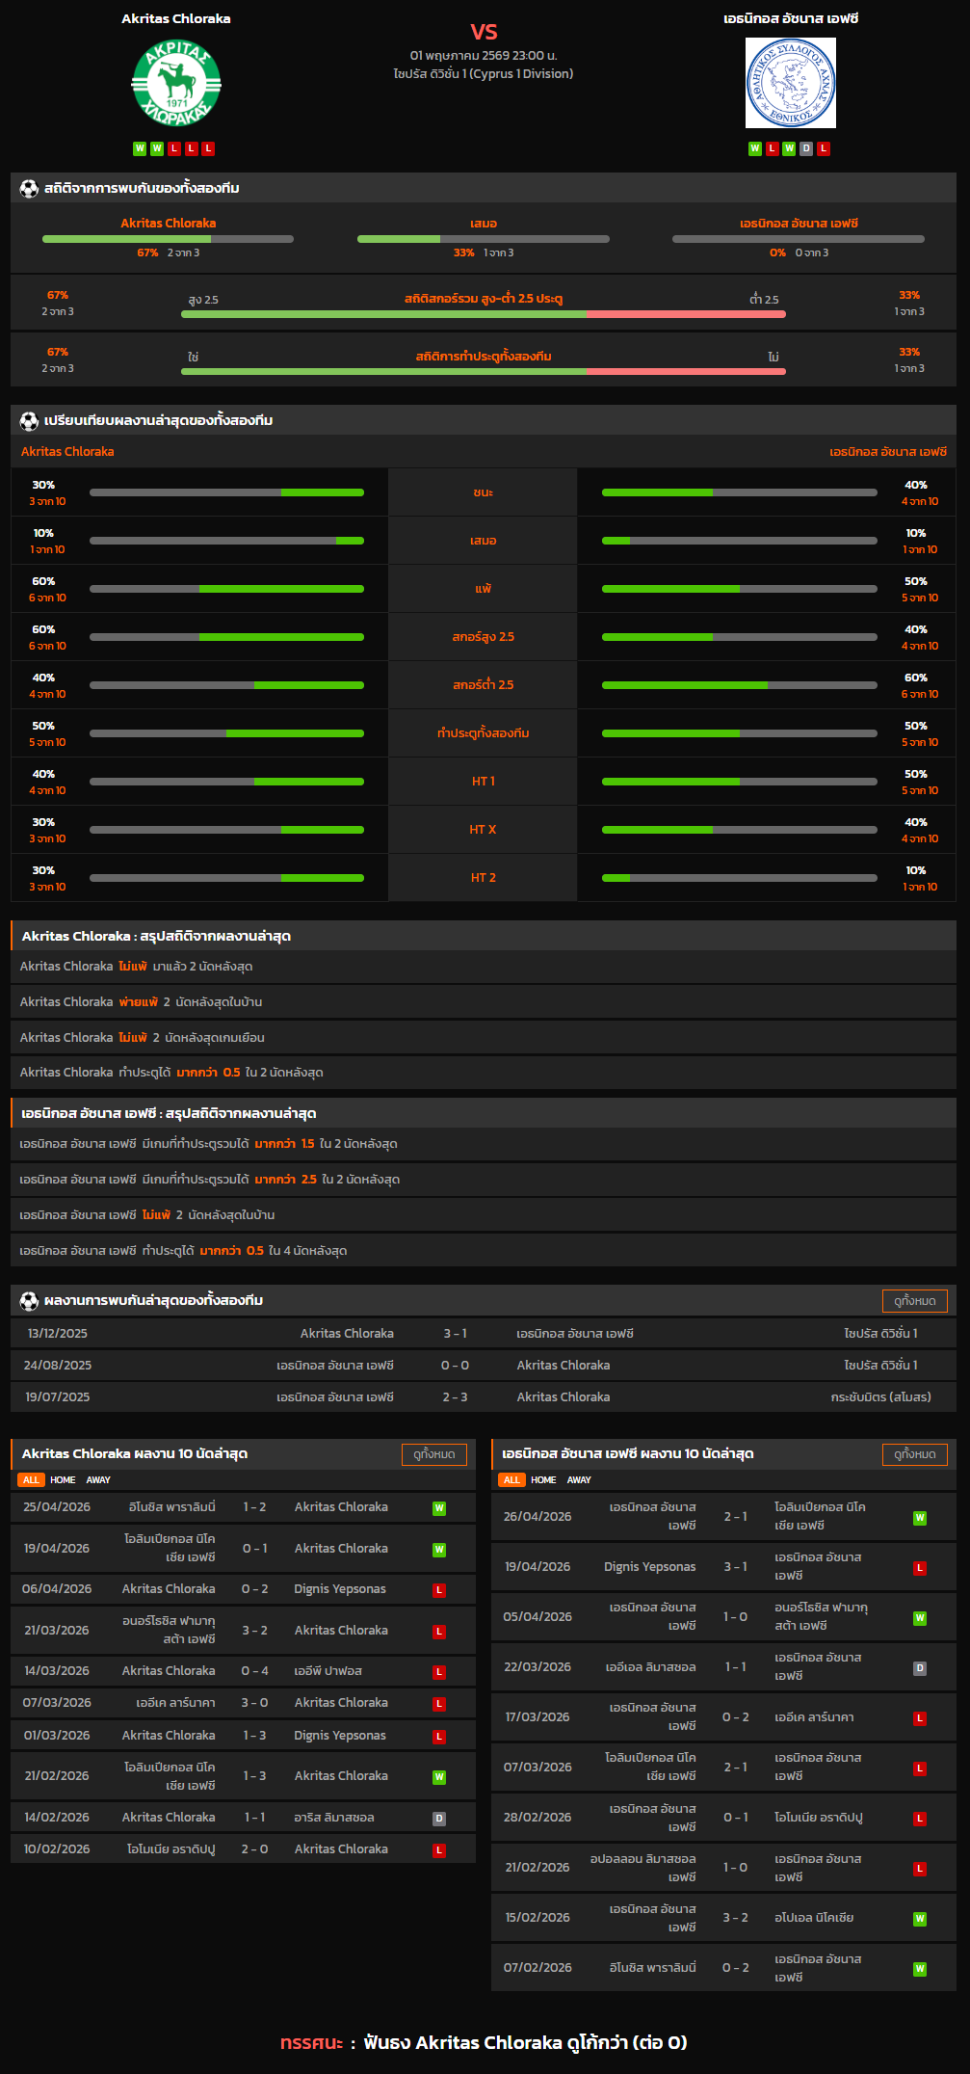Select HOME tab in Akritas results panel
970x2074 pixels.
click(63, 1480)
